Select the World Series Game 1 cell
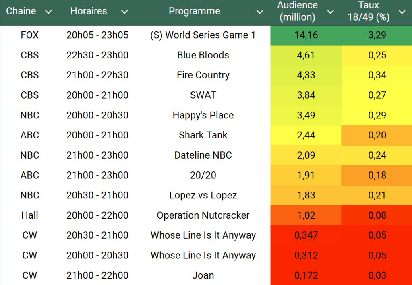 pyautogui.click(x=203, y=35)
